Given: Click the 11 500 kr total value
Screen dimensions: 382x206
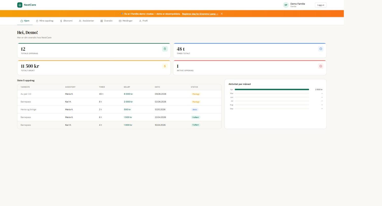Looking at the screenshot, I should coord(30,66).
